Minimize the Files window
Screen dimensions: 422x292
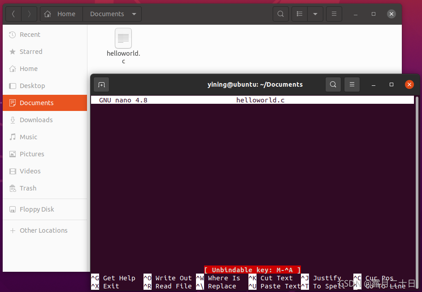click(356, 14)
